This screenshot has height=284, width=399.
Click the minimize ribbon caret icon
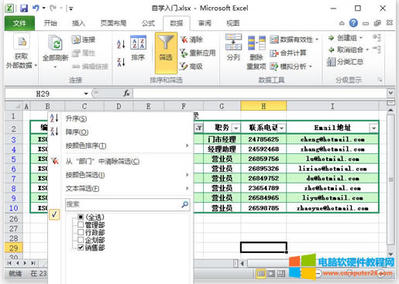pos(342,23)
